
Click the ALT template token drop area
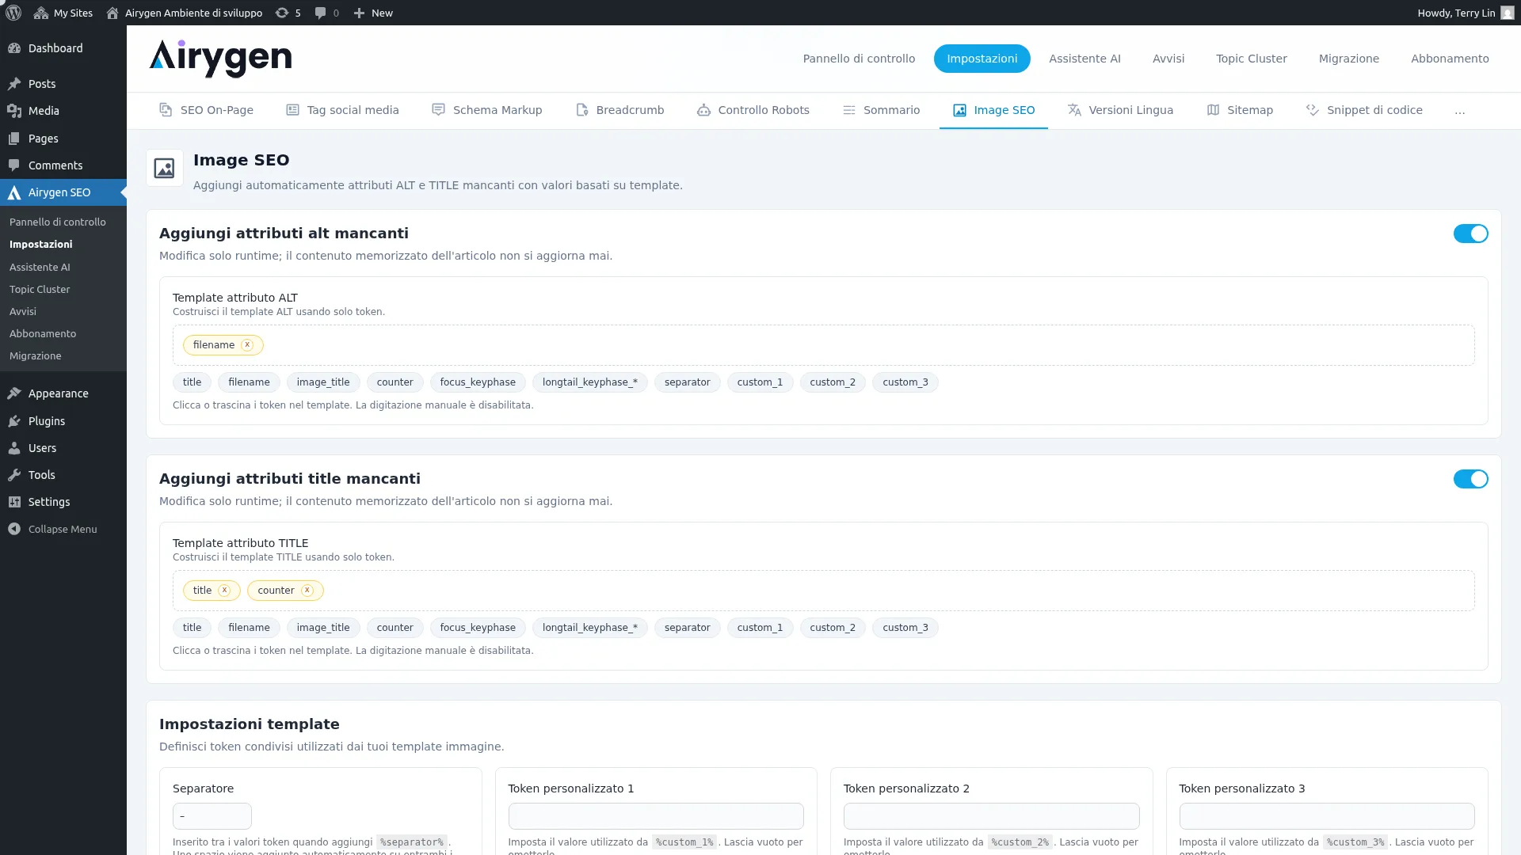(x=824, y=345)
